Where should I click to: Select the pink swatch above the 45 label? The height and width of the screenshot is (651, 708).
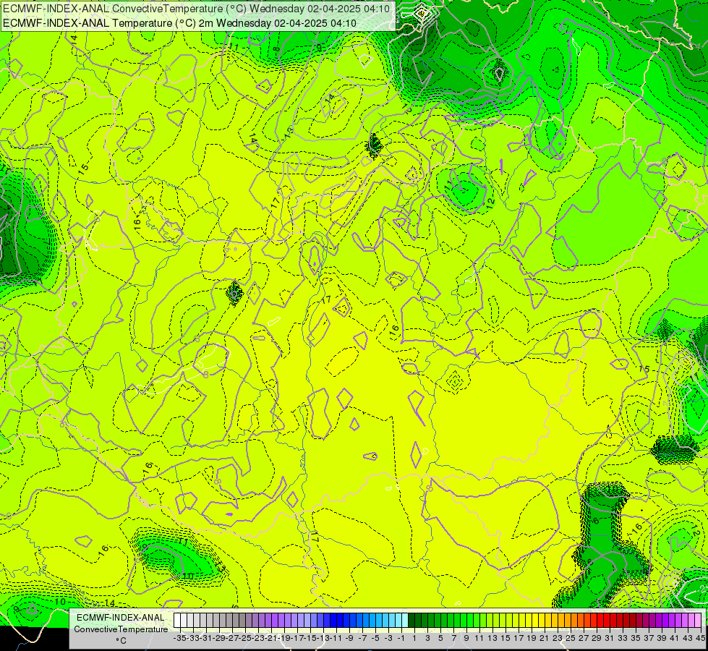pyautogui.click(x=698, y=621)
